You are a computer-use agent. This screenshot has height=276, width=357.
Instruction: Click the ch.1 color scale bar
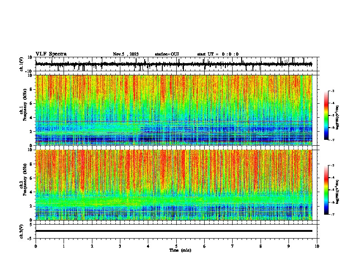tap(326, 115)
